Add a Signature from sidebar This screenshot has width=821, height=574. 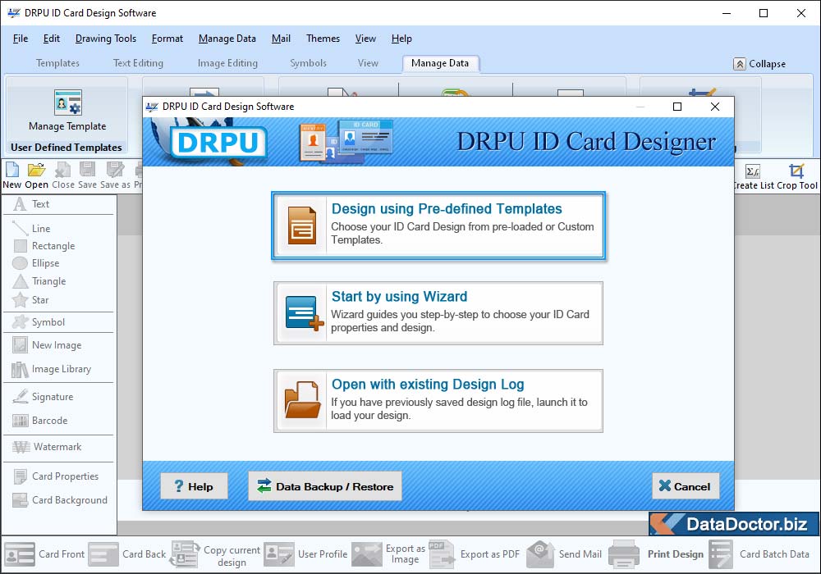tap(43, 397)
